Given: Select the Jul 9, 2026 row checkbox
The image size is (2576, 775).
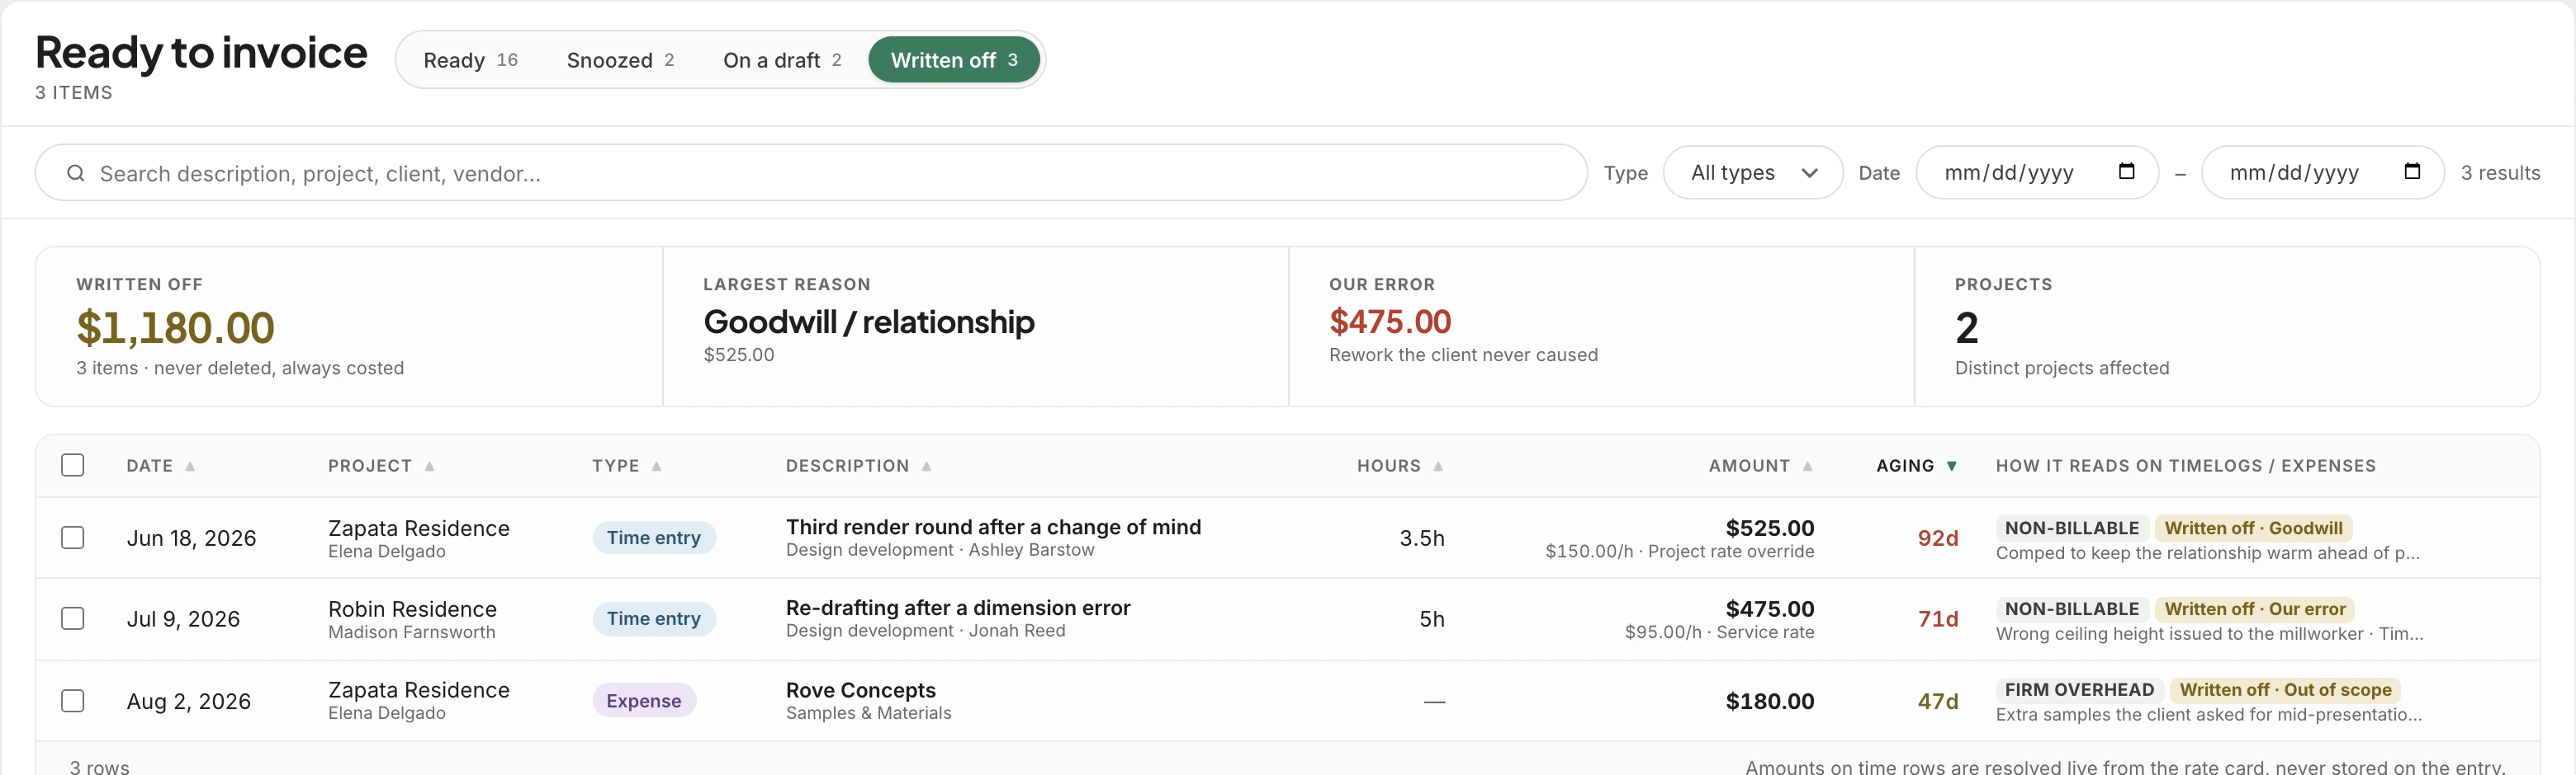Looking at the screenshot, I should pyautogui.click(x=73, y=619).
